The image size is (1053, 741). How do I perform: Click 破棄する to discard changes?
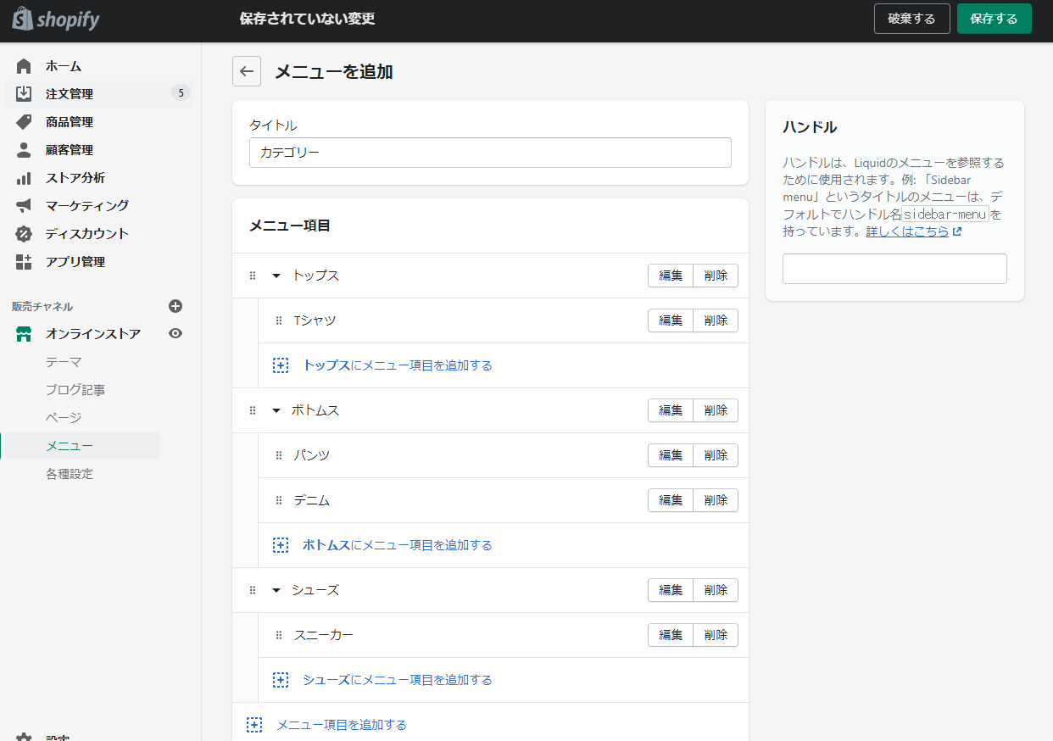912,19
